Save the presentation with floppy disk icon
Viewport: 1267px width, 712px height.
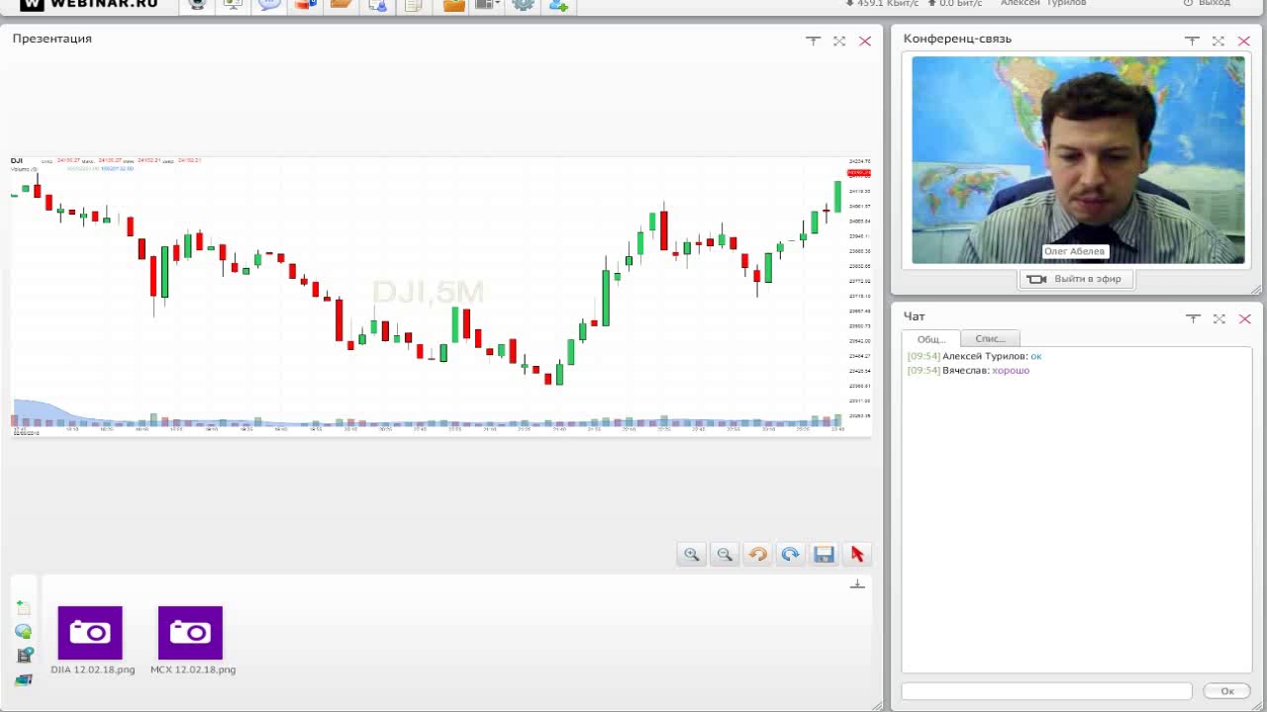[824, 555]
